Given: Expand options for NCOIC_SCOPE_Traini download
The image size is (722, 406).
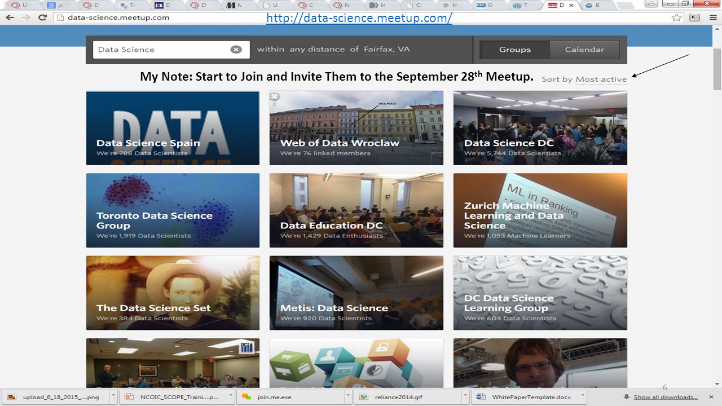Looking at the screenshot, I should (x=231, y=397).
